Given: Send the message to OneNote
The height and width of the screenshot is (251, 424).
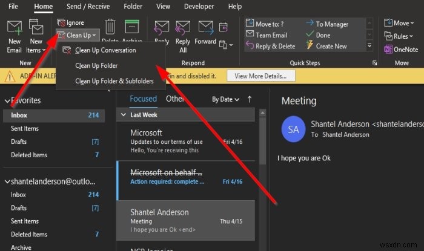Looking at the screenshot, I should (x=401, y=50).
